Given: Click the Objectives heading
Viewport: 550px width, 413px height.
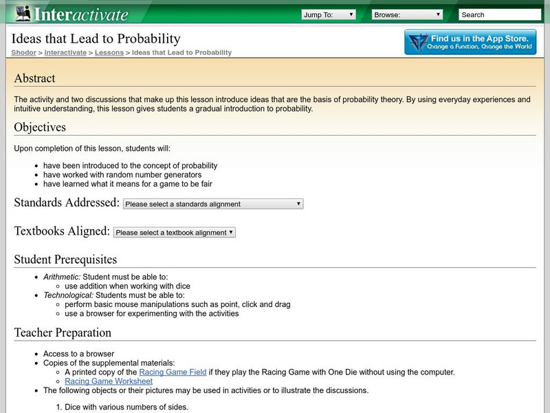Looking at the screenshot, I should [x=40, y=127].
